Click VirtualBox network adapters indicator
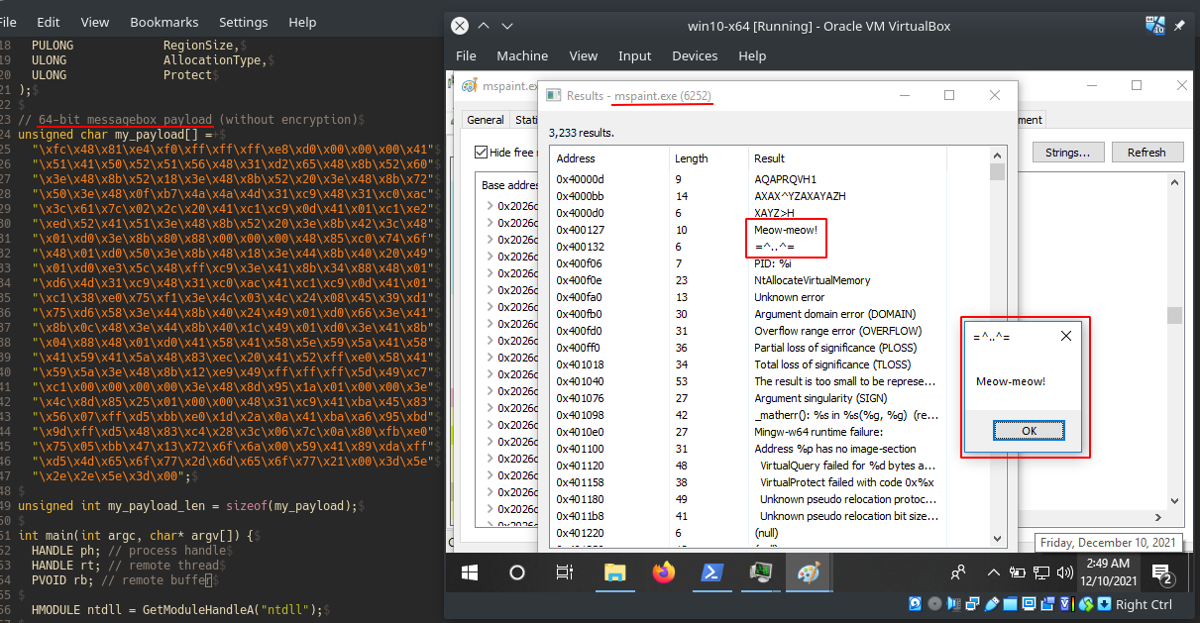 (971, 604)
